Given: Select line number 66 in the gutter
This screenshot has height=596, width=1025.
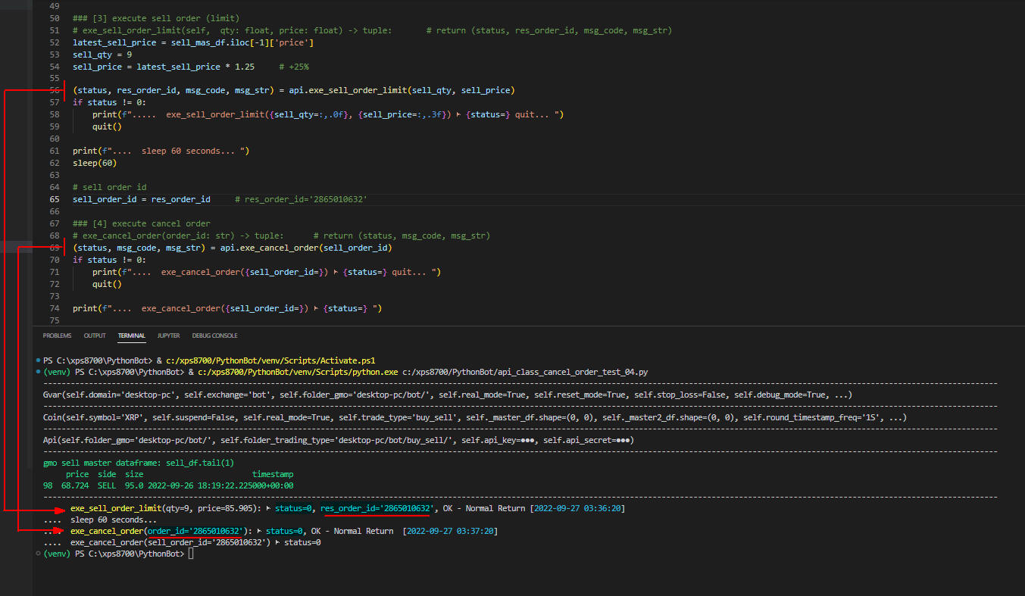Looking at the screenshot, I should (x=54, y=211).
